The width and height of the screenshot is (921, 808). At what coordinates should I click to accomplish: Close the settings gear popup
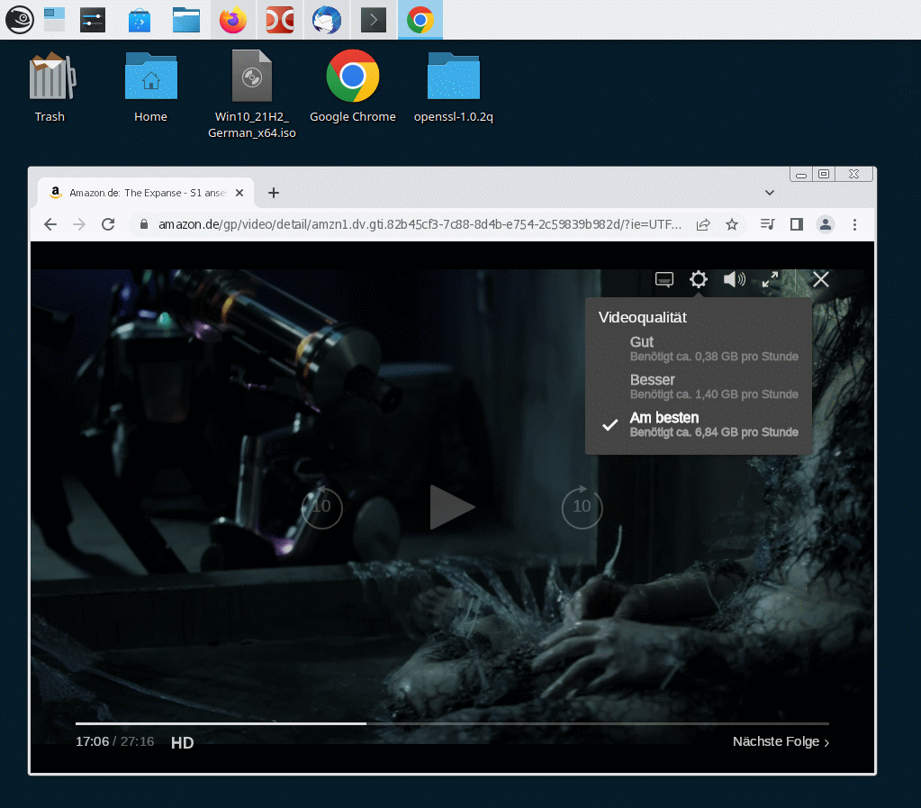[x=699, y=279]
